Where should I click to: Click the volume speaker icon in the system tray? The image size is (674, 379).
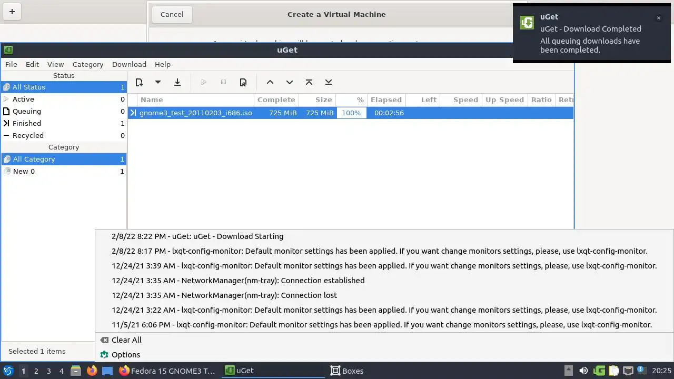(583, 371)
